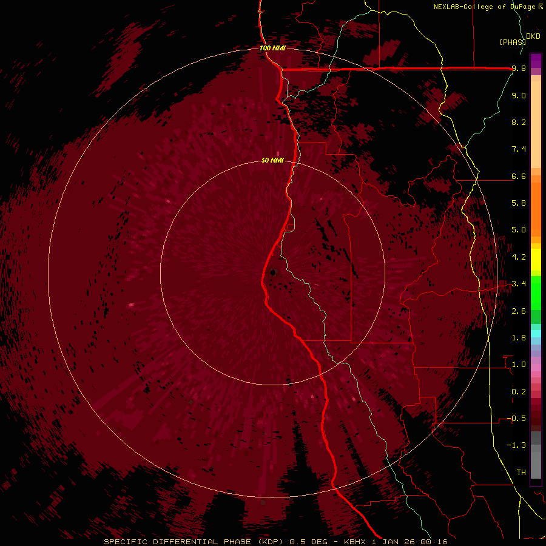
Task: Click the -0.5 value on the color scale
Action: 516,419
